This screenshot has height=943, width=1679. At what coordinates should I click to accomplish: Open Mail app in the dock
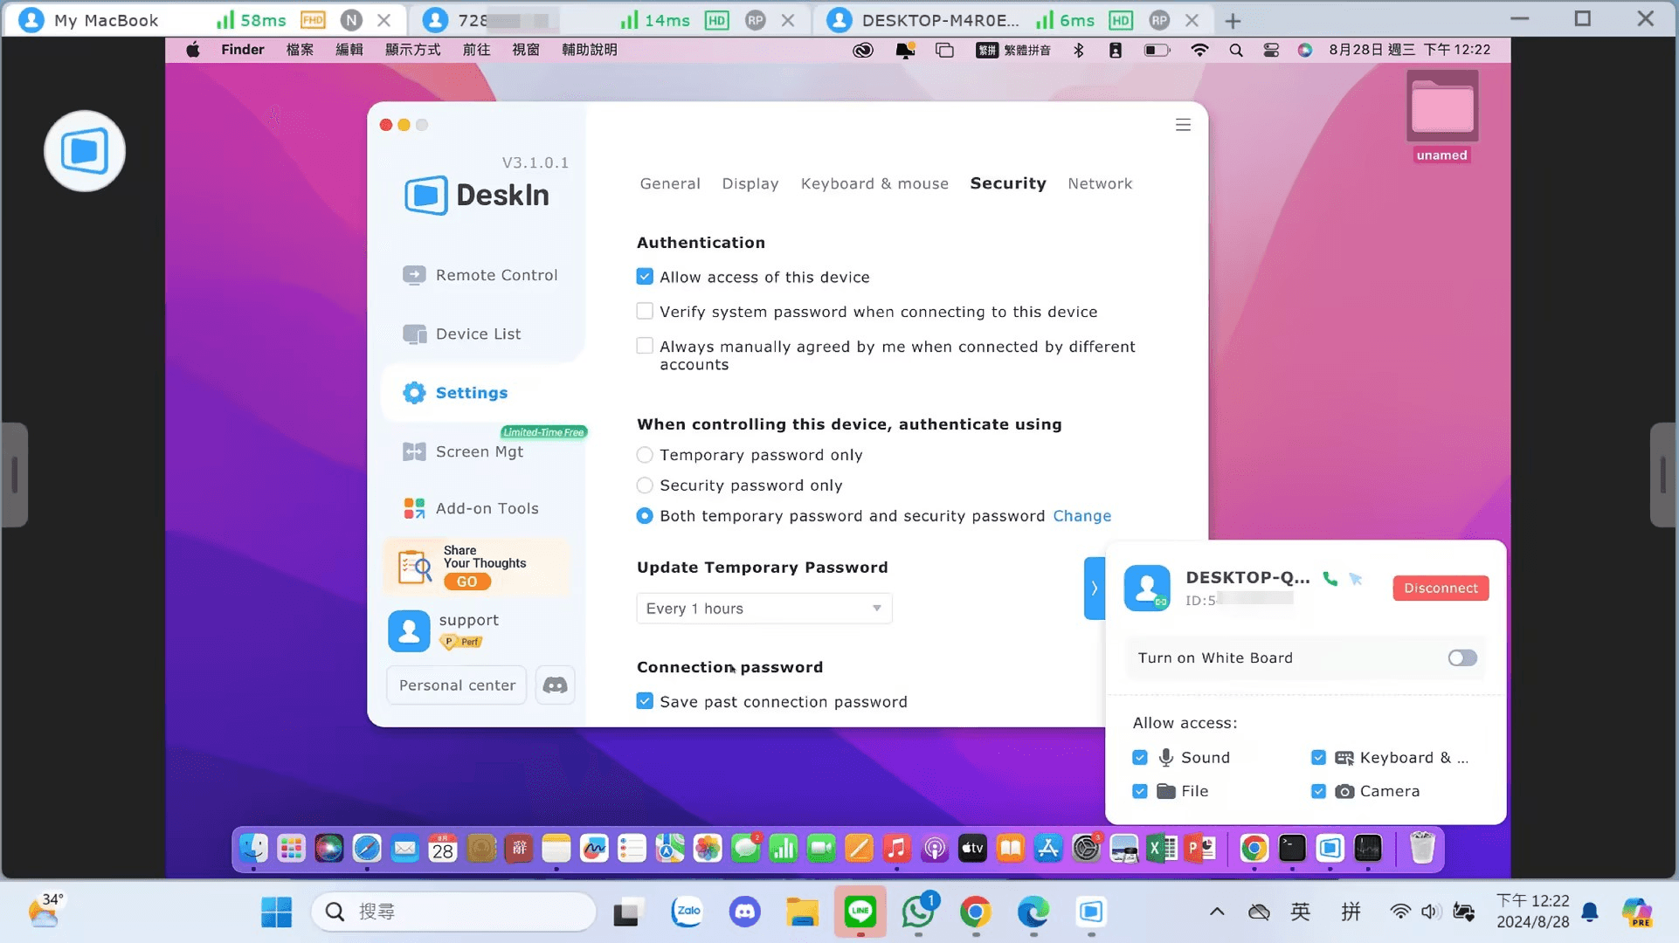[405, 848]
